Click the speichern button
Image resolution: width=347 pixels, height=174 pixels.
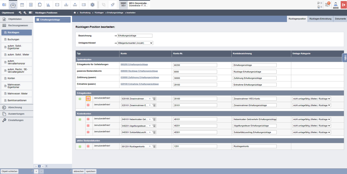pyautogui.click(x=91, y=171)
